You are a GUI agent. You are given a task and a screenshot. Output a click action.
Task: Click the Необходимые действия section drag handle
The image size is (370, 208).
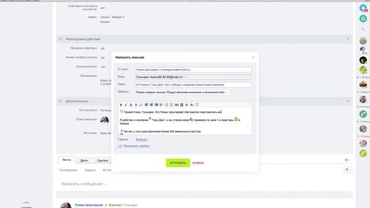point(60,39)
